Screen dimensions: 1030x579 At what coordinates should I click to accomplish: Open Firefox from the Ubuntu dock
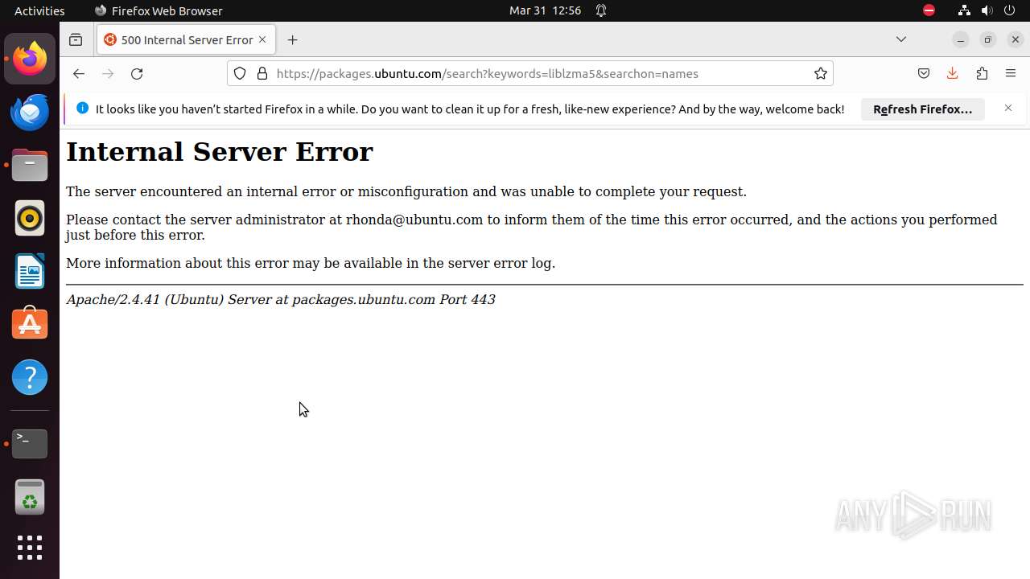pos(30,59)
